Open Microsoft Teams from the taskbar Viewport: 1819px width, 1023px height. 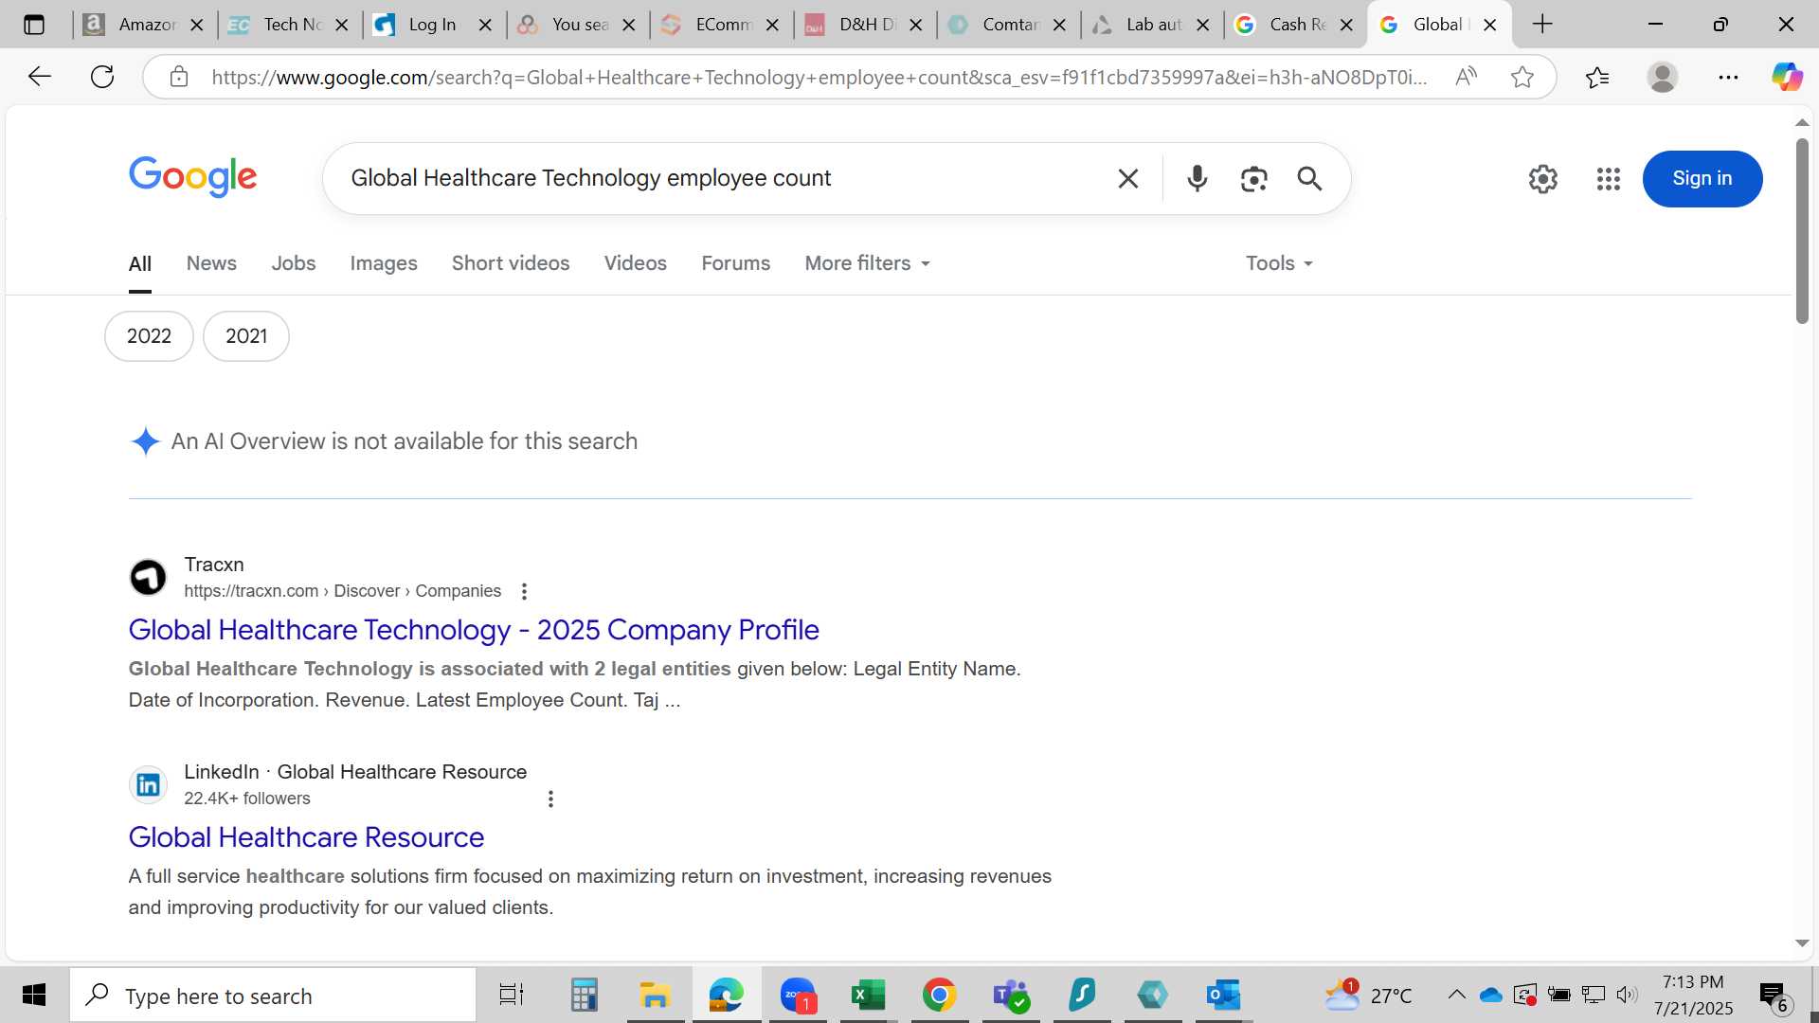click(1011, 996)
